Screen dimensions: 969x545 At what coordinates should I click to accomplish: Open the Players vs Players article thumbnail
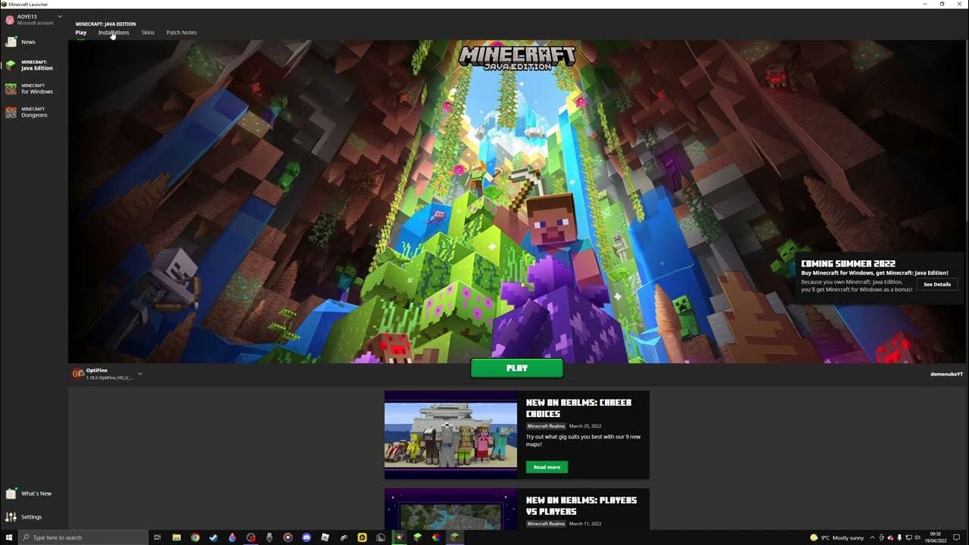(x=450, y=509)
